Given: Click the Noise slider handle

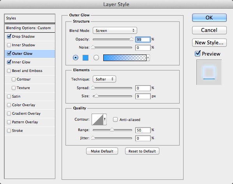Looking at the screenshot, I should pos(93,47).
